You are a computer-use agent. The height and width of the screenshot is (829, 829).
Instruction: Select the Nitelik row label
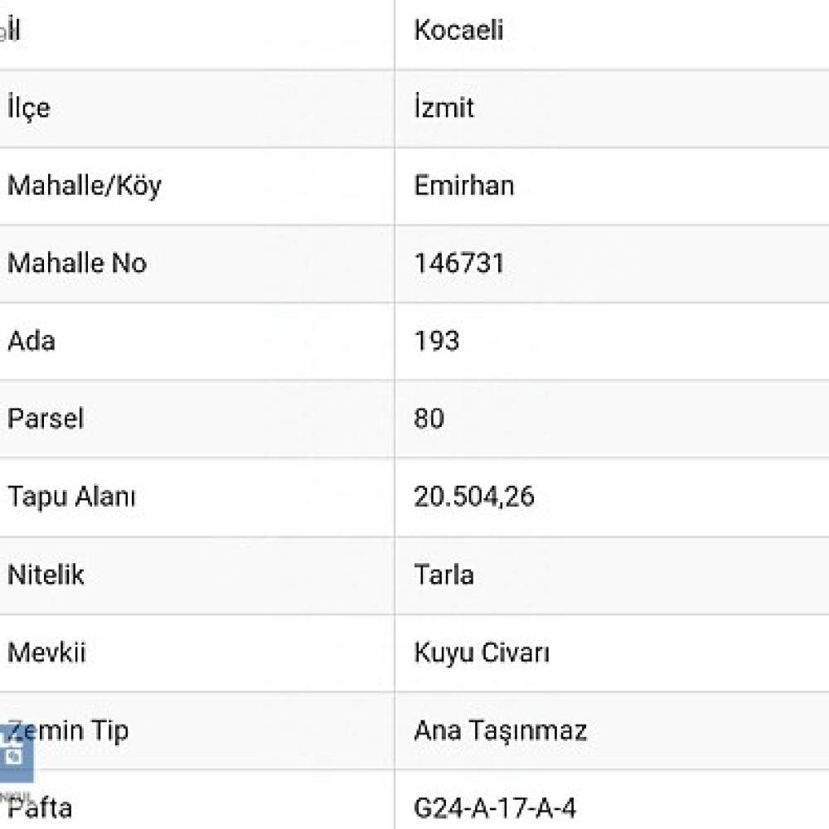(x=46, y=574)
